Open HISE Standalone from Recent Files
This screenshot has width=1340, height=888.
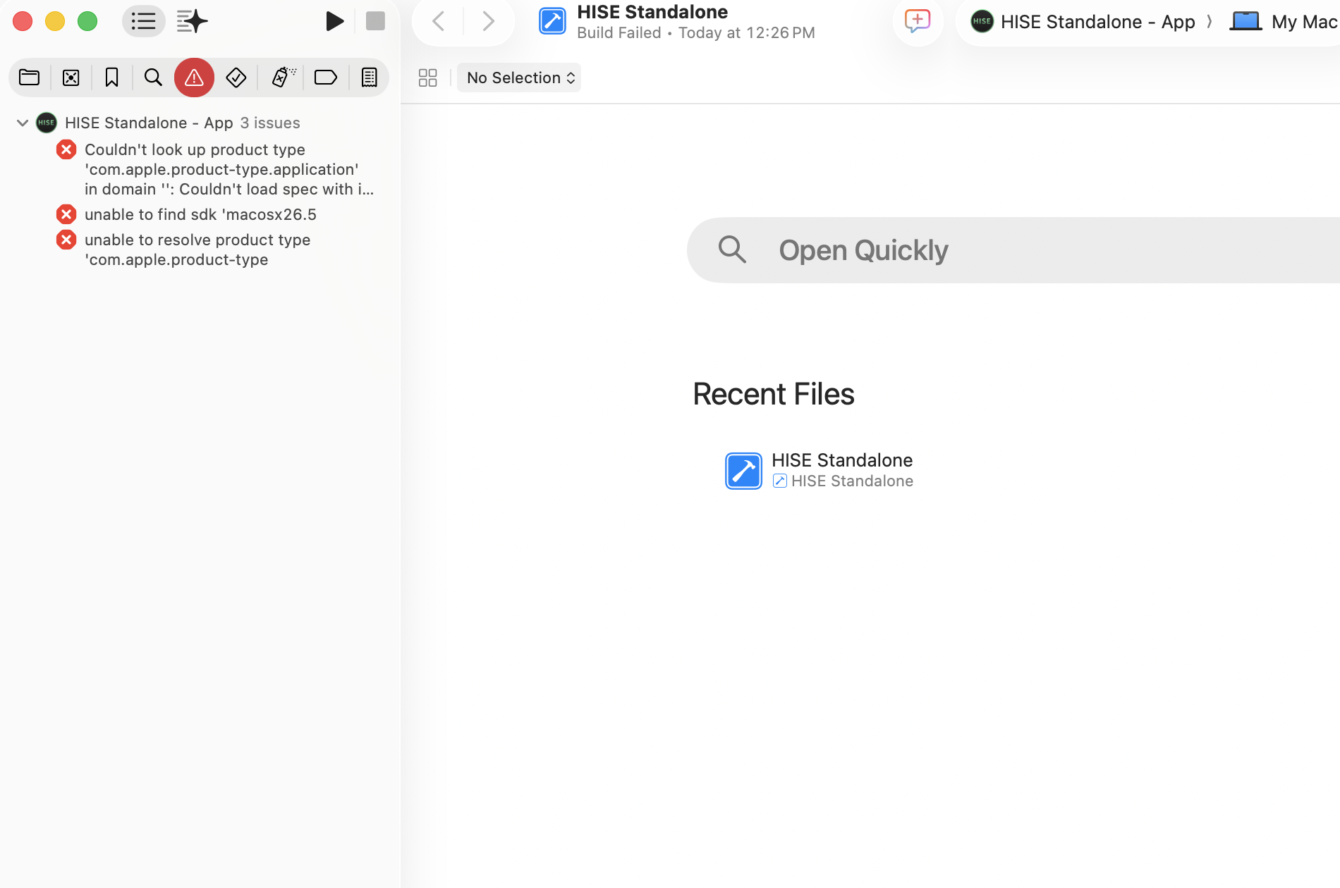click(x=820, y=470)
